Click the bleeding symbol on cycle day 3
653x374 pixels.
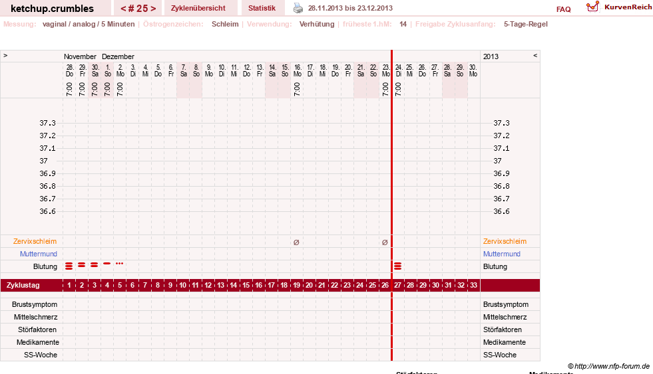[x=94, y=264]
